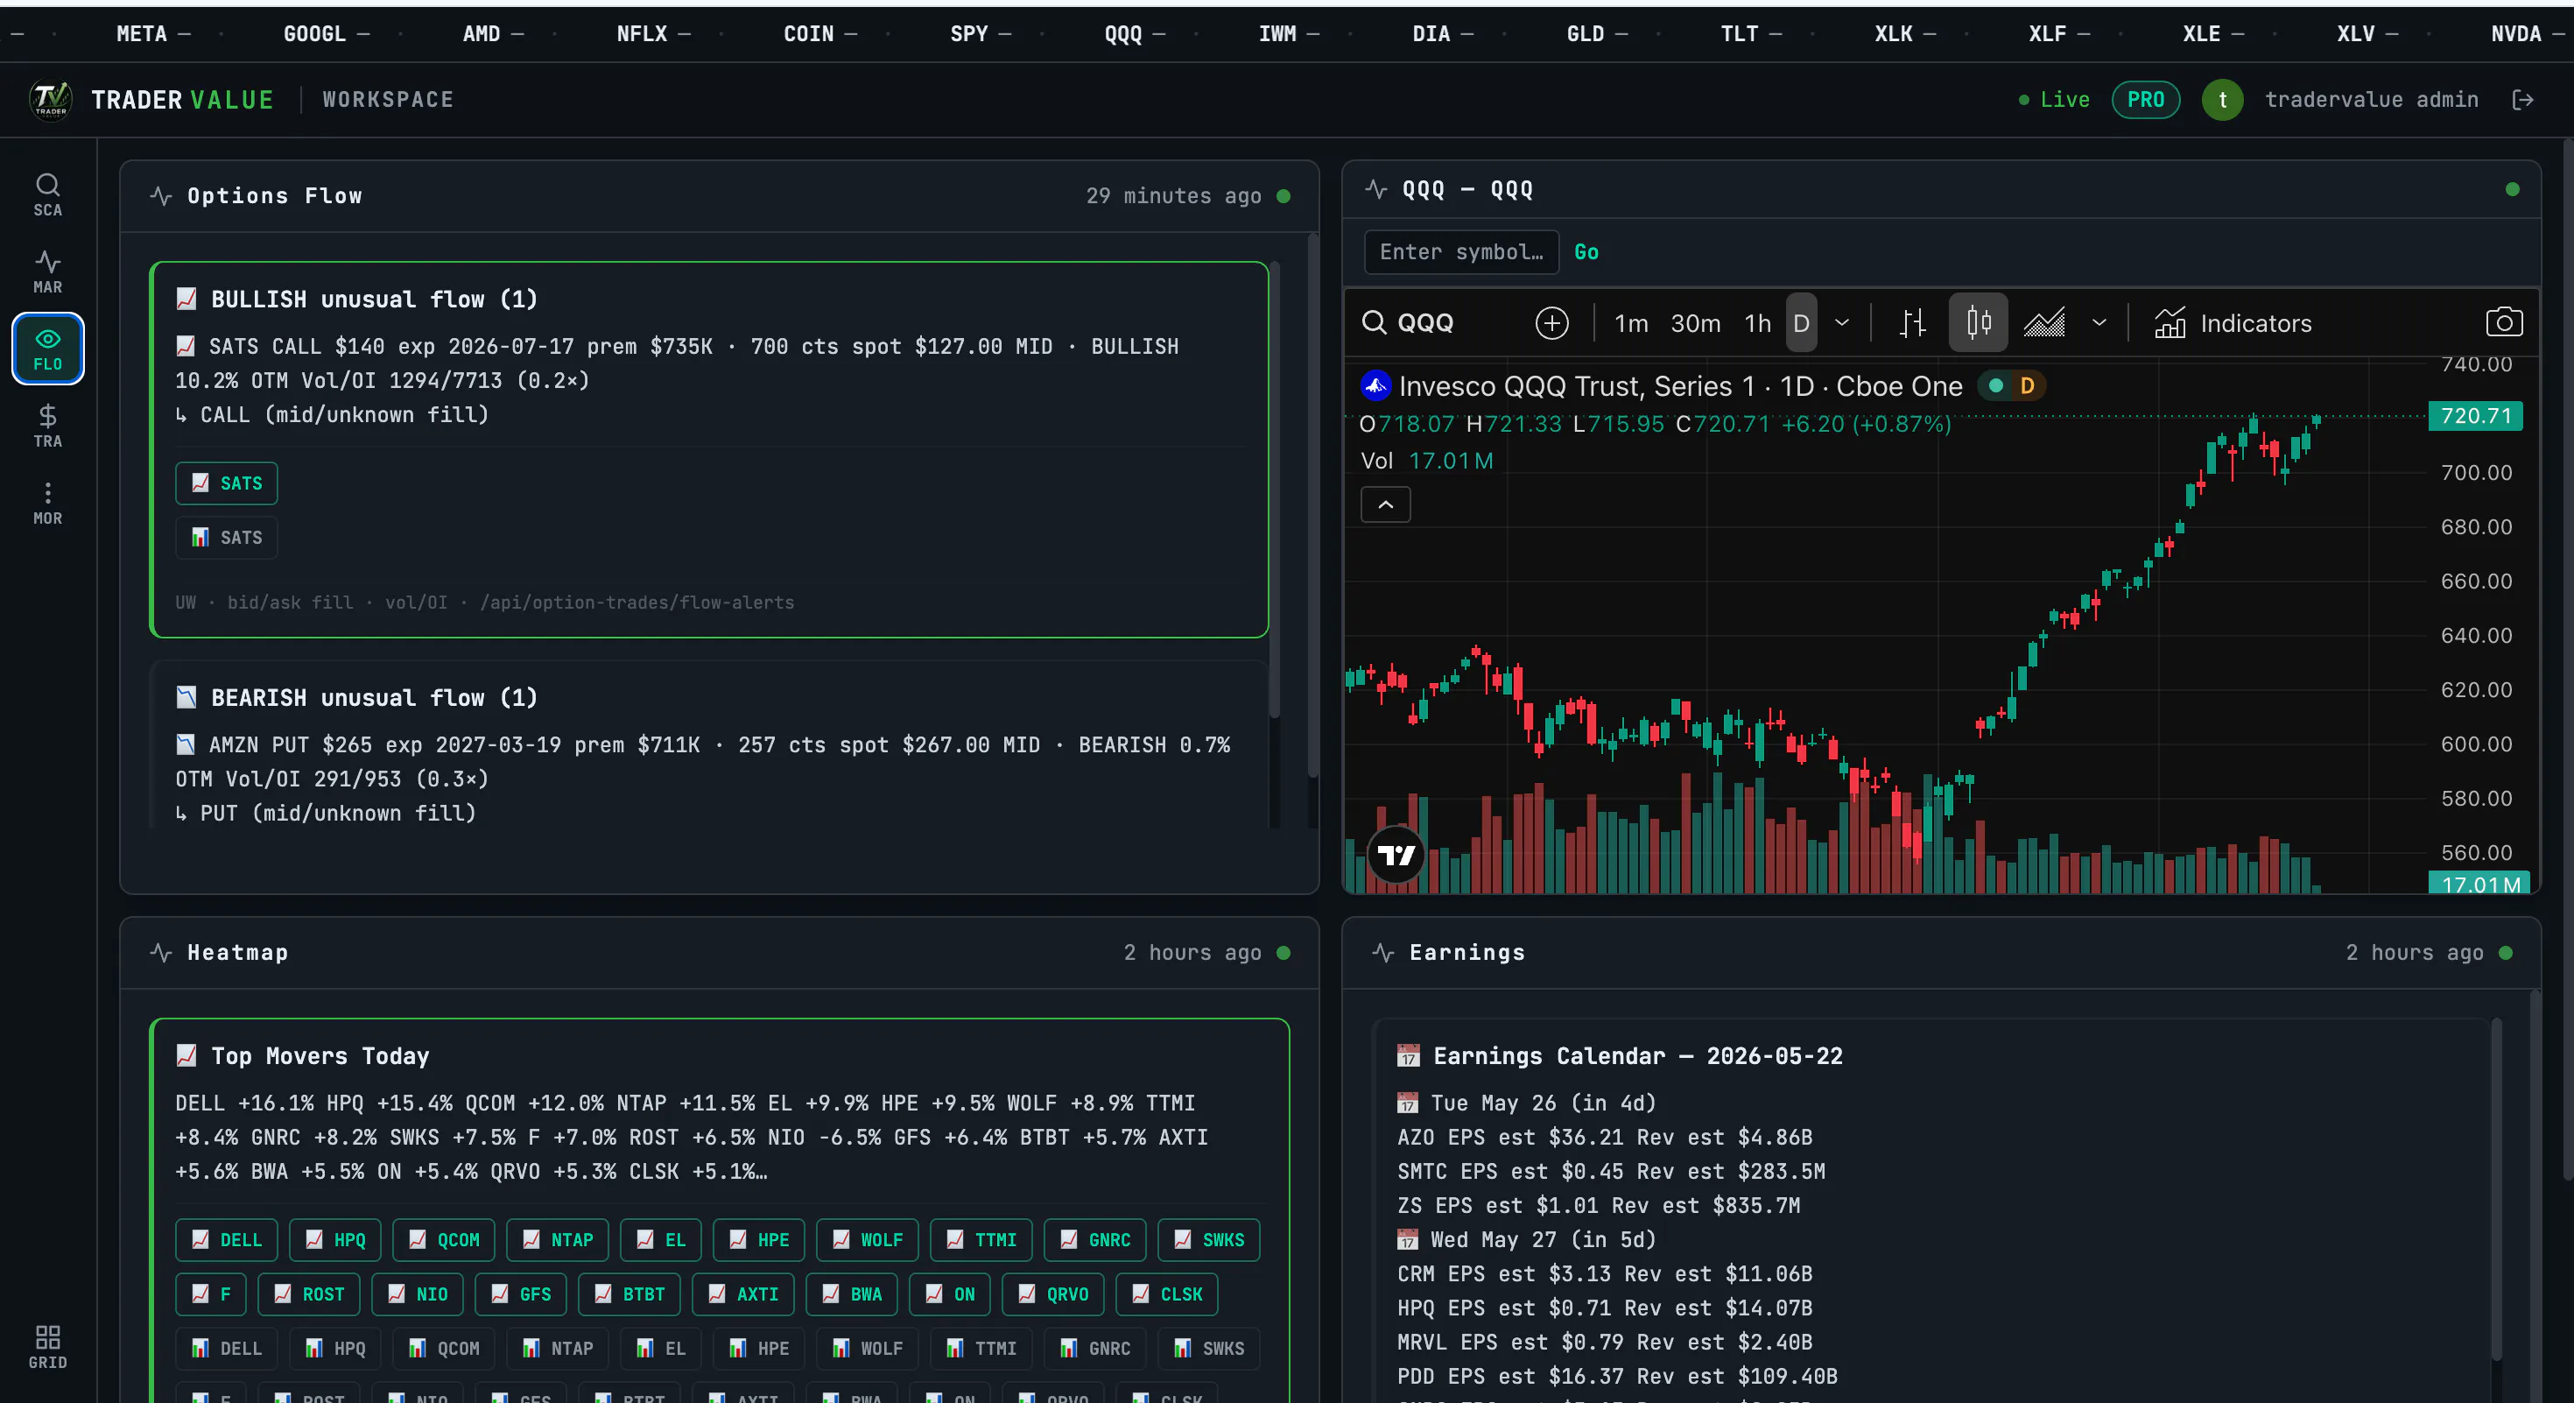Click 'Top Movers Today' heading

pyautogui.click(x=320, y=1056)
